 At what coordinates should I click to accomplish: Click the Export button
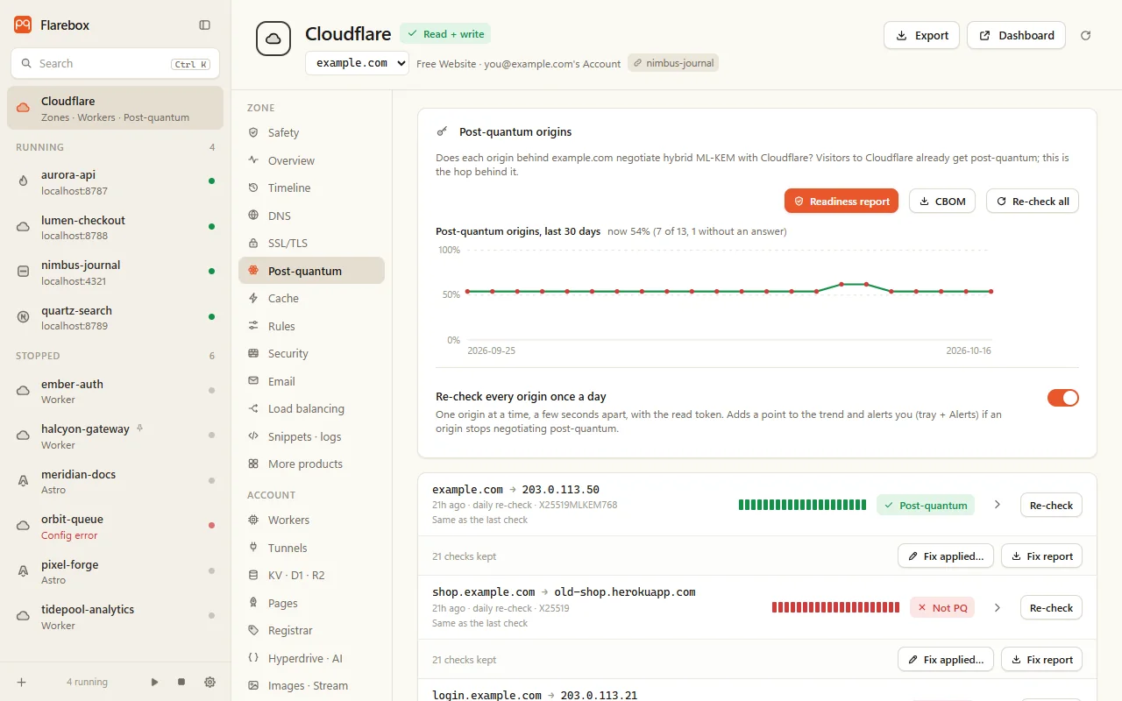coord(921,35)
